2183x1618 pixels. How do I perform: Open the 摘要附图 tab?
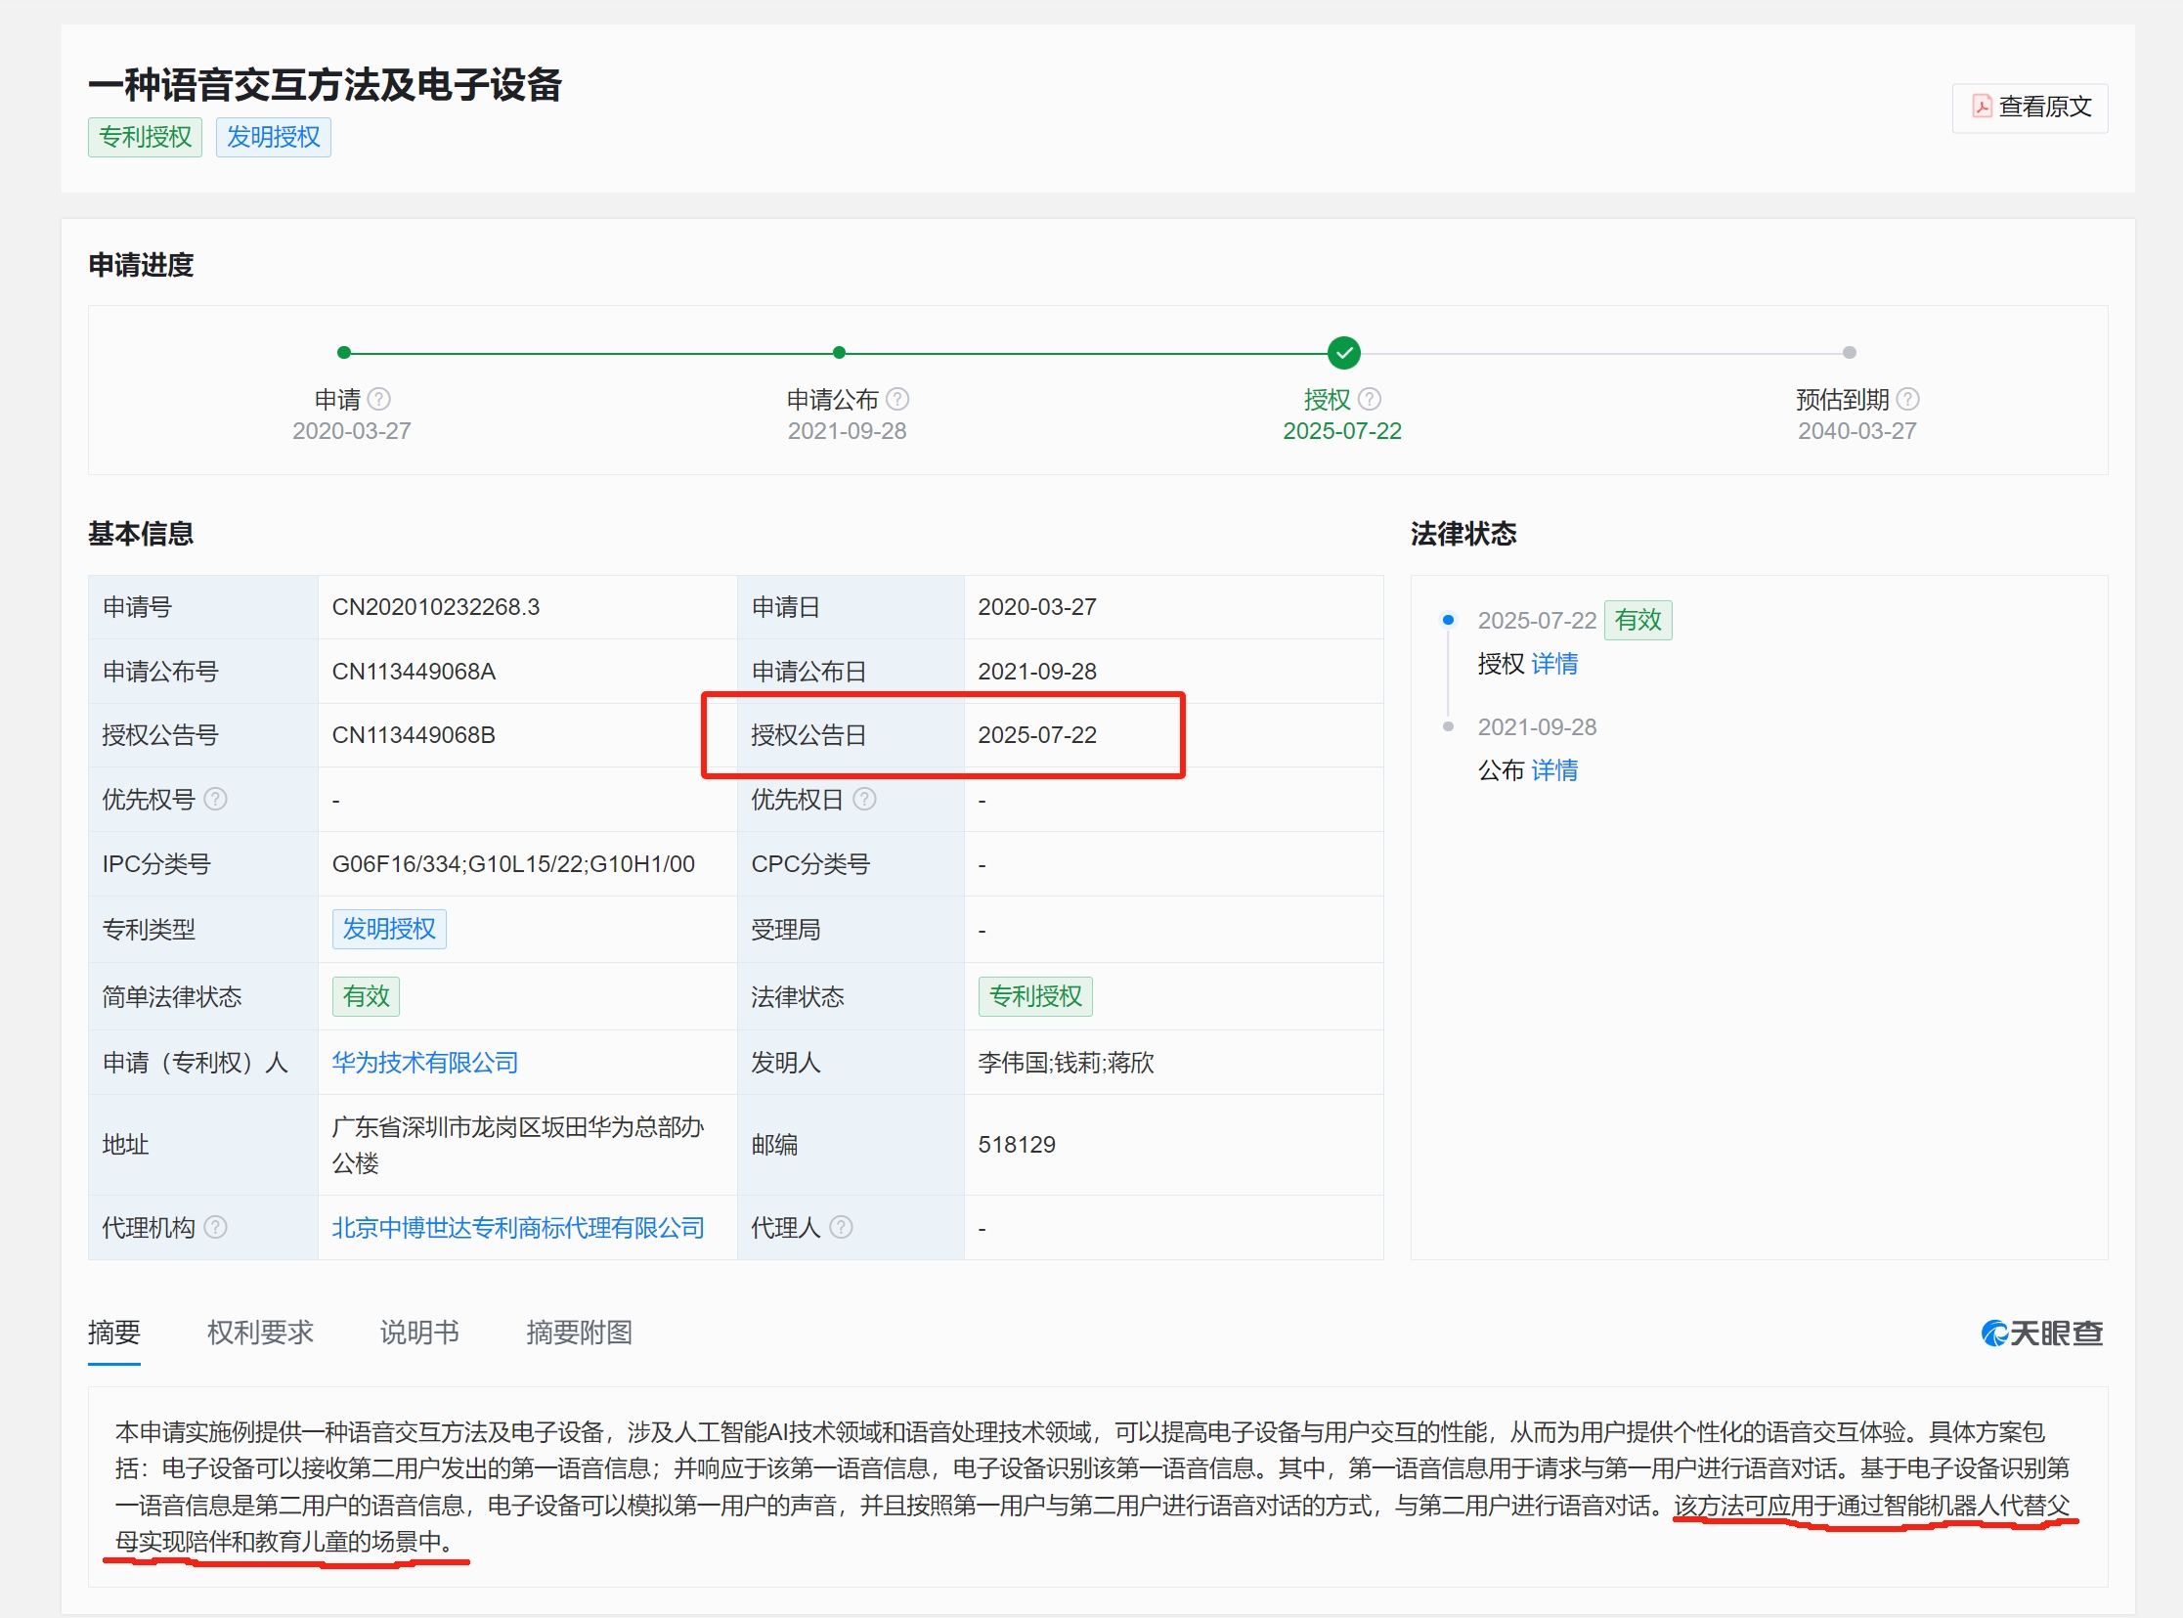[580, 1333]
